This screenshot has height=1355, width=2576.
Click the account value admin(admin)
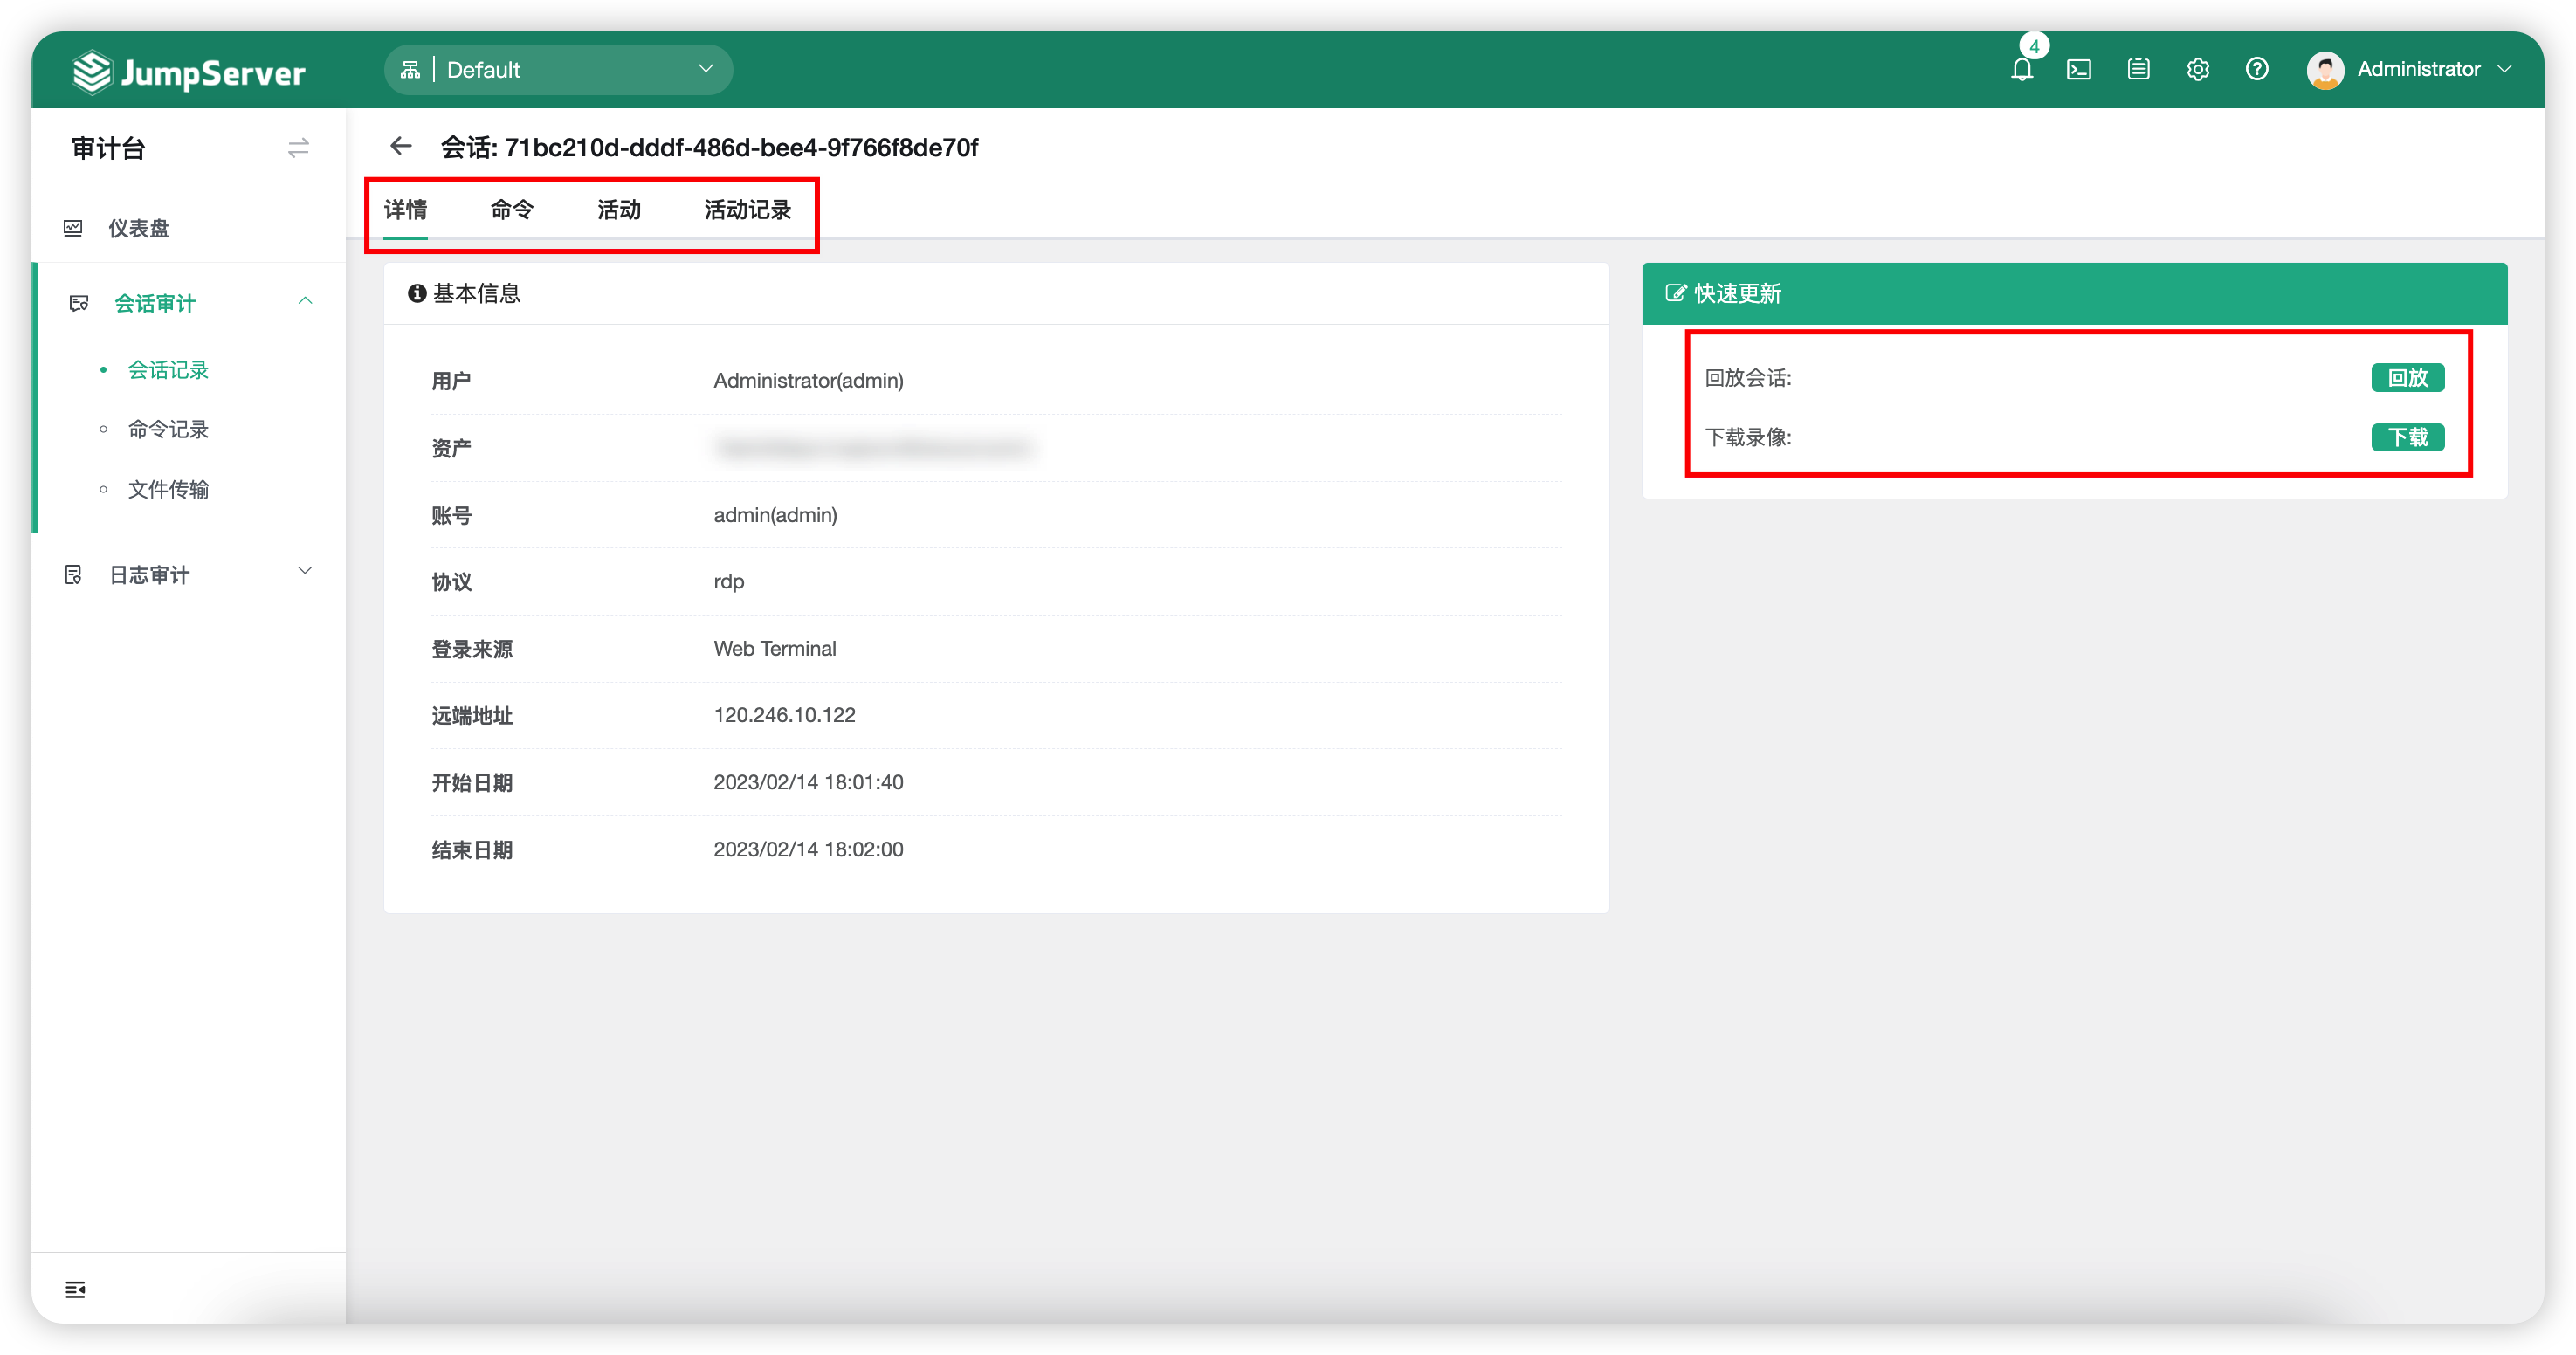click(775, 515)
